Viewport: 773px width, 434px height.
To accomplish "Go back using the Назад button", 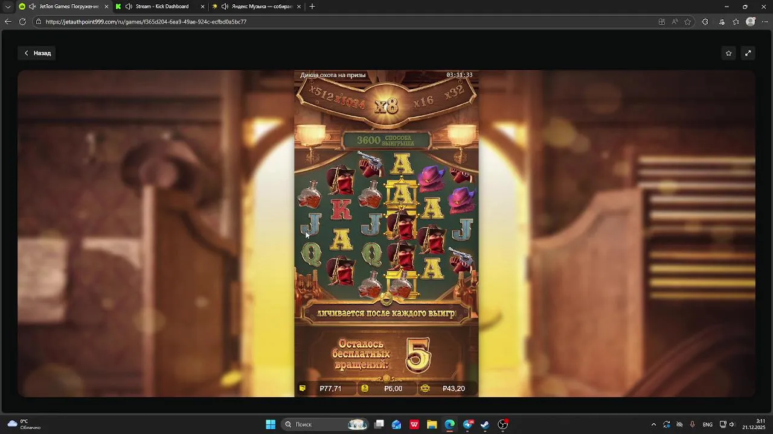I will (x=37, y=53).
